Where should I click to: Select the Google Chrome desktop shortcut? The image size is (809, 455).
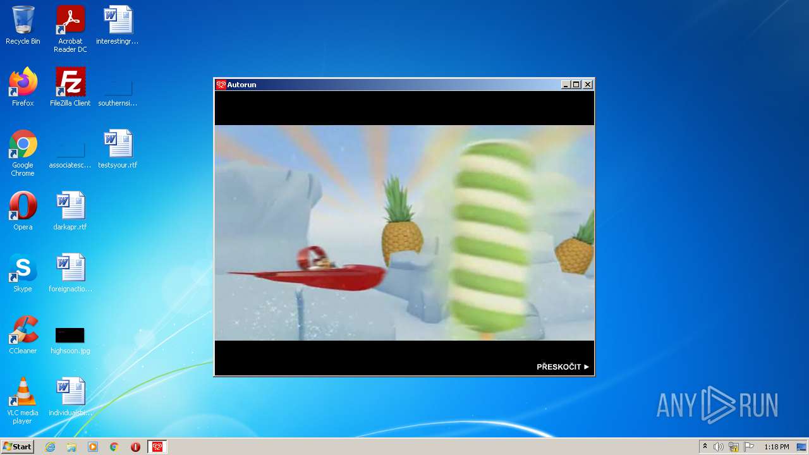tap(23, 153)
